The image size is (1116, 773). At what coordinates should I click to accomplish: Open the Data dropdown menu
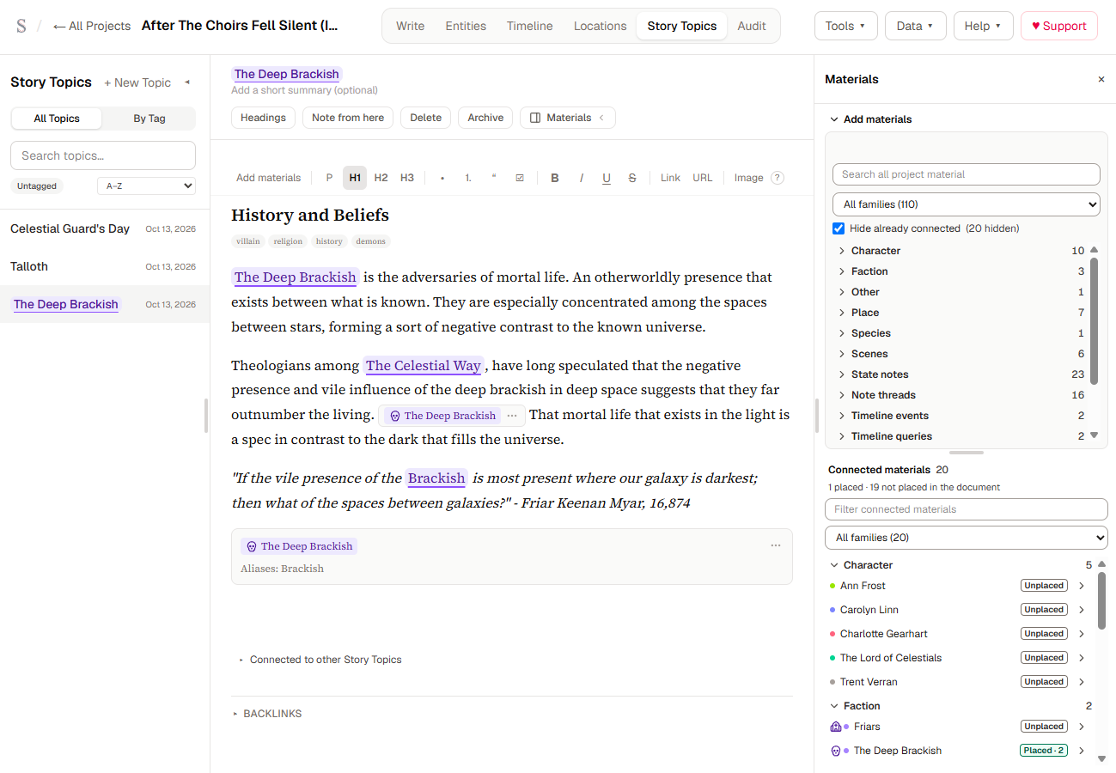point(915,26)
